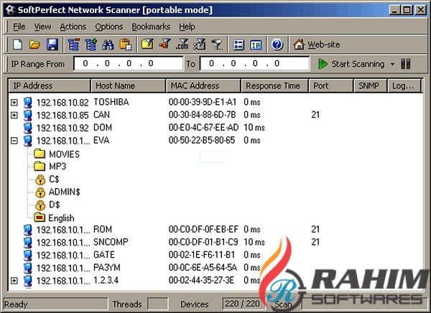The width and height of the screenshot is (431, 313).
Task: Click MAC address 00-E0-4C-67-EE-AD
Action: click(x=203, y=128)
